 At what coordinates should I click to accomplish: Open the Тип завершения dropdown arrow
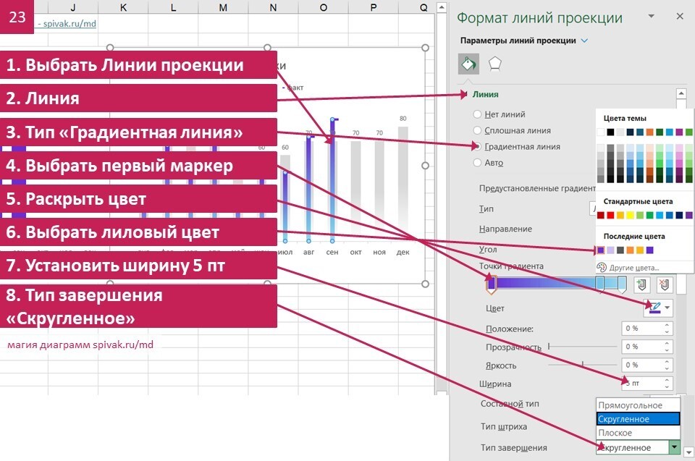coord(674,448)
